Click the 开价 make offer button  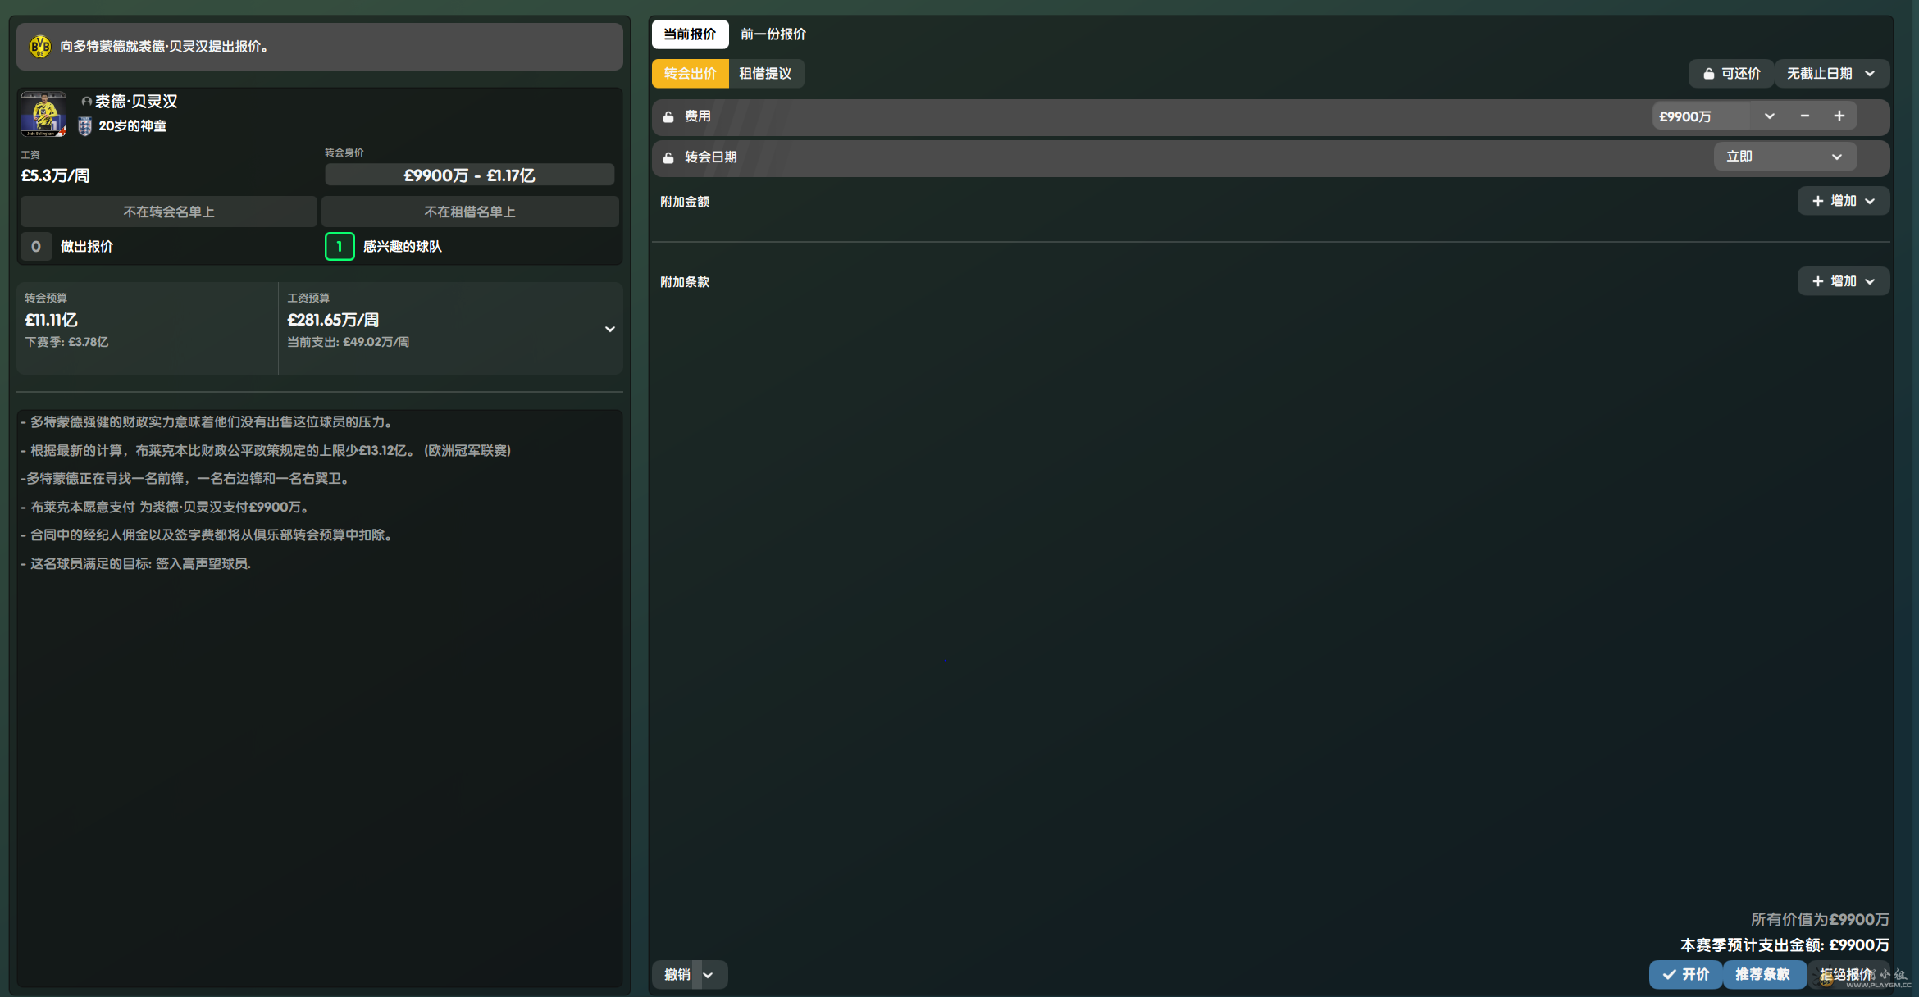coord(1685,974)
